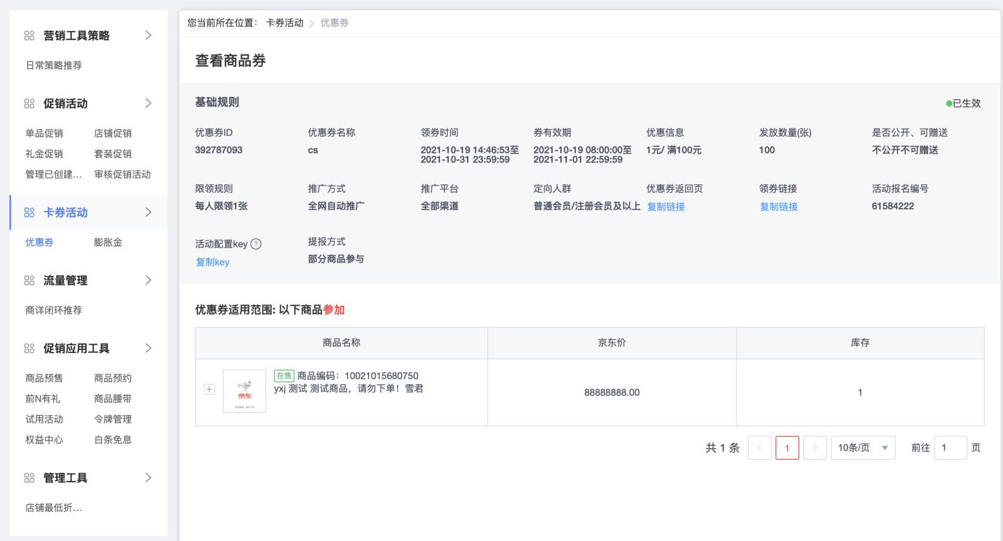Image resolution: width=1003 pixels, height=541 pixels.
Task: Click the product name yxj 测试 测试商品
Action: pyautogui.click(x=349, y=388)
